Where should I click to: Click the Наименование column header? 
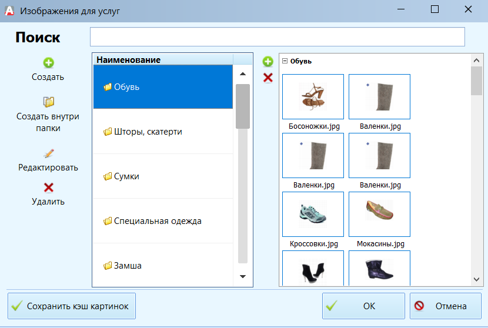(x=163, y=59)
